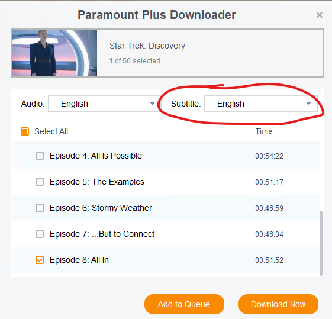
Task: Click the Download Now button
Action: [278, 304]
